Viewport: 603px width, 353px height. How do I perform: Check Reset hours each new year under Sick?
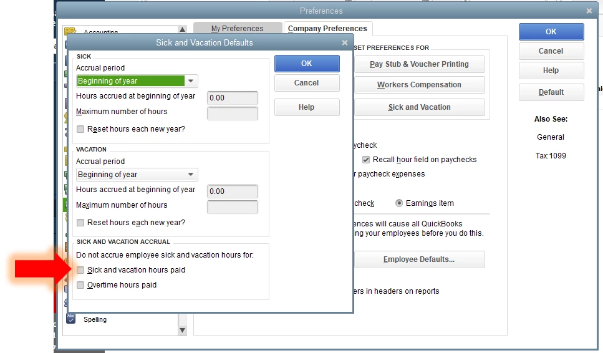click(x=80, y=129)
